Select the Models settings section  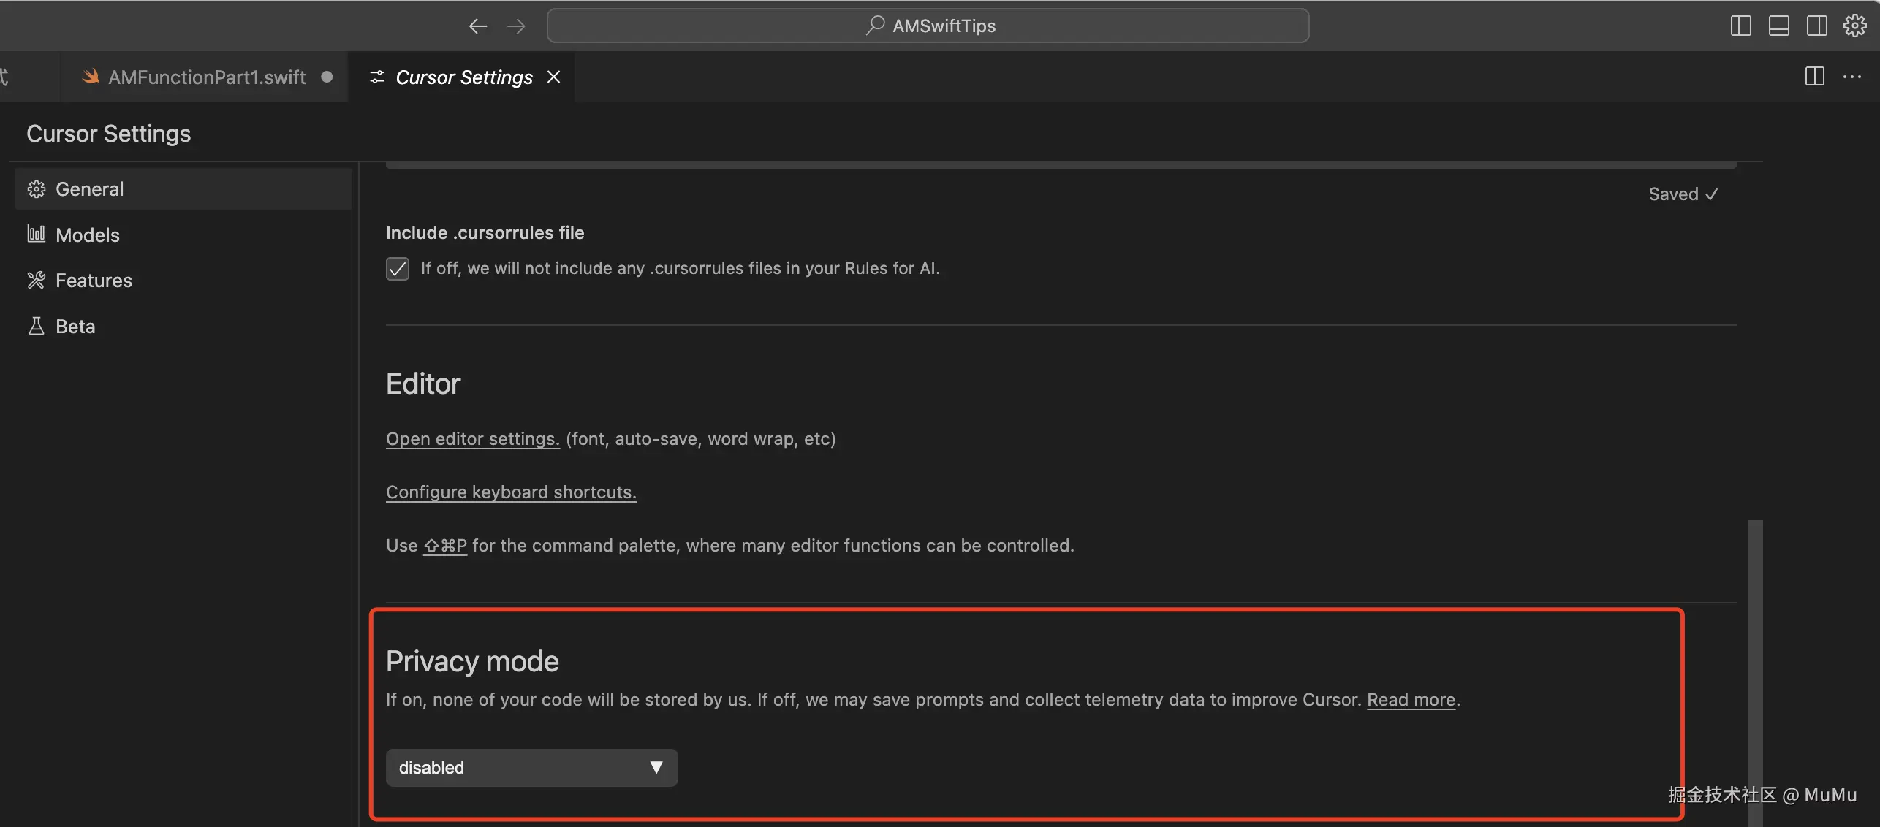click(x=88, y=235)
